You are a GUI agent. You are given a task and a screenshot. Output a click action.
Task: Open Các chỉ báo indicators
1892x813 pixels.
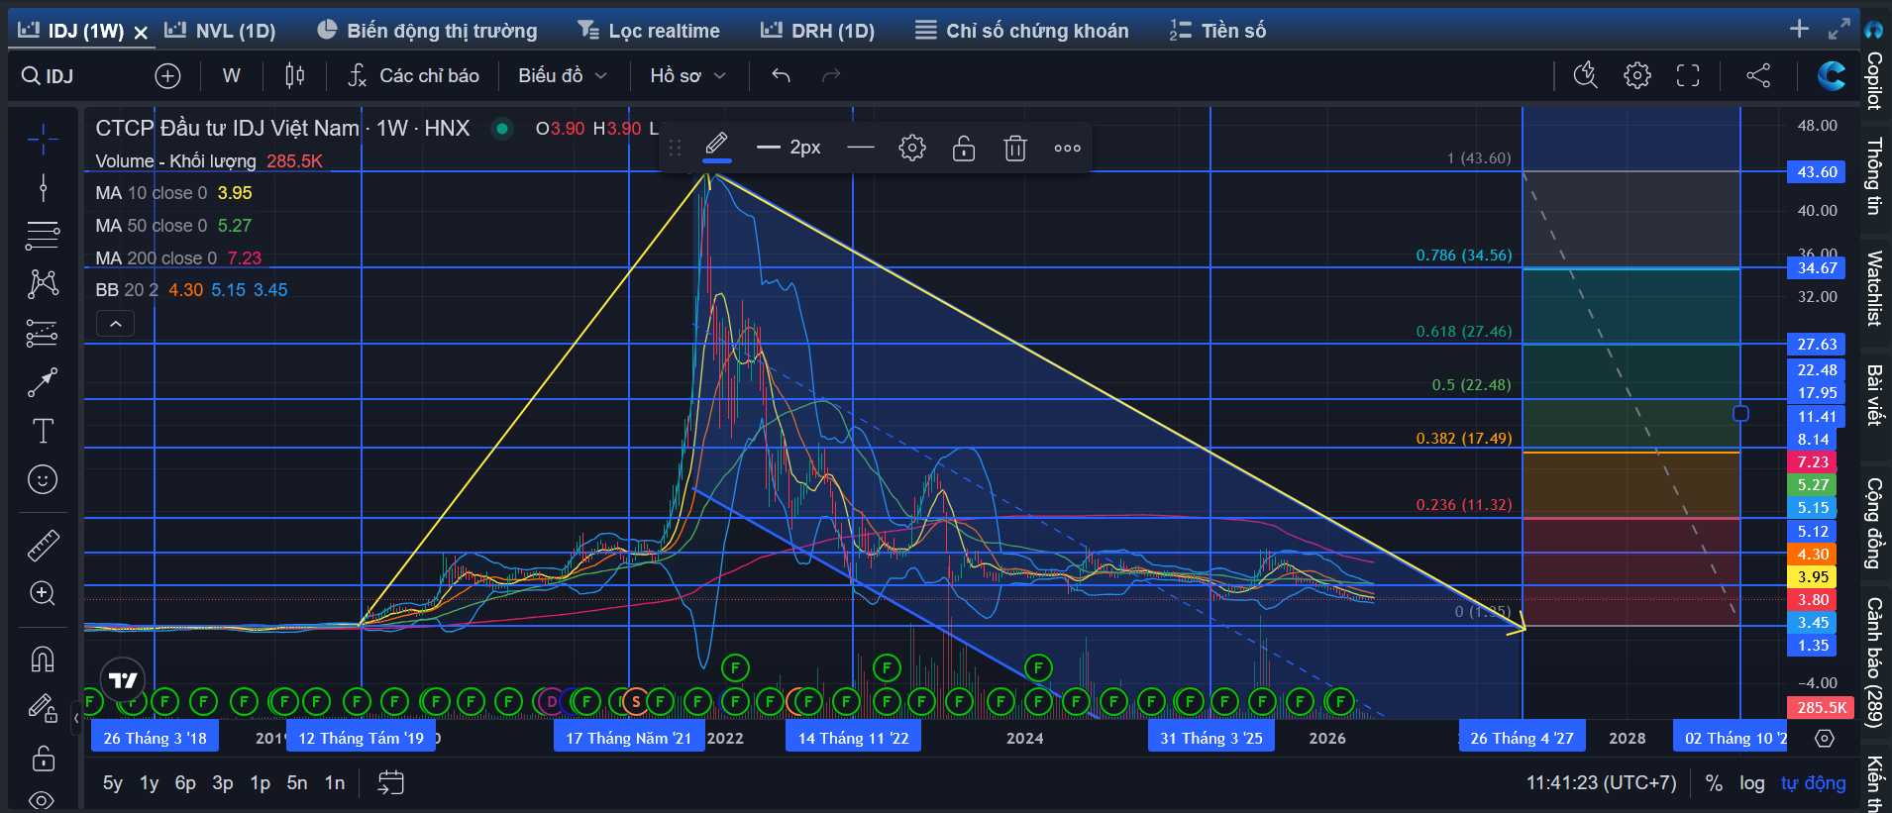[x=414, y=76]
